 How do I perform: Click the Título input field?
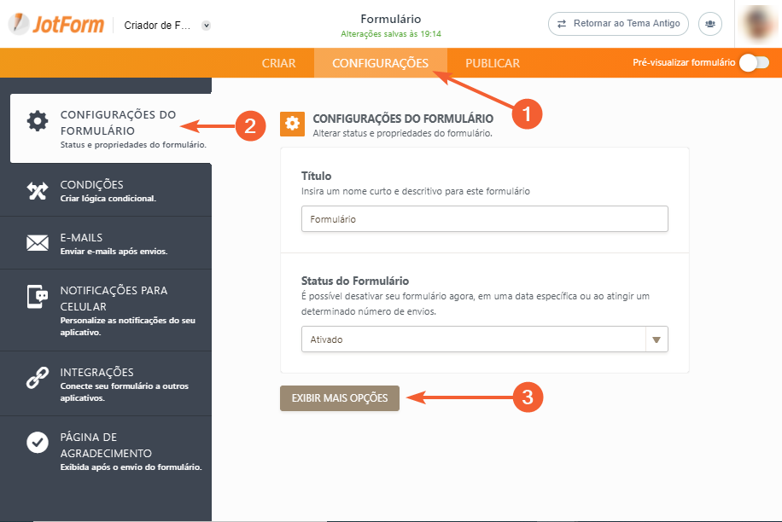point(484,219)
